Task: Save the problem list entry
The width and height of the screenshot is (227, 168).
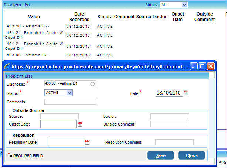Action: point(160,155)
